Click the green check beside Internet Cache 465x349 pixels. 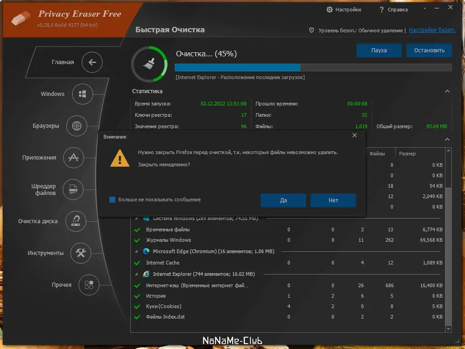(137, 263)
